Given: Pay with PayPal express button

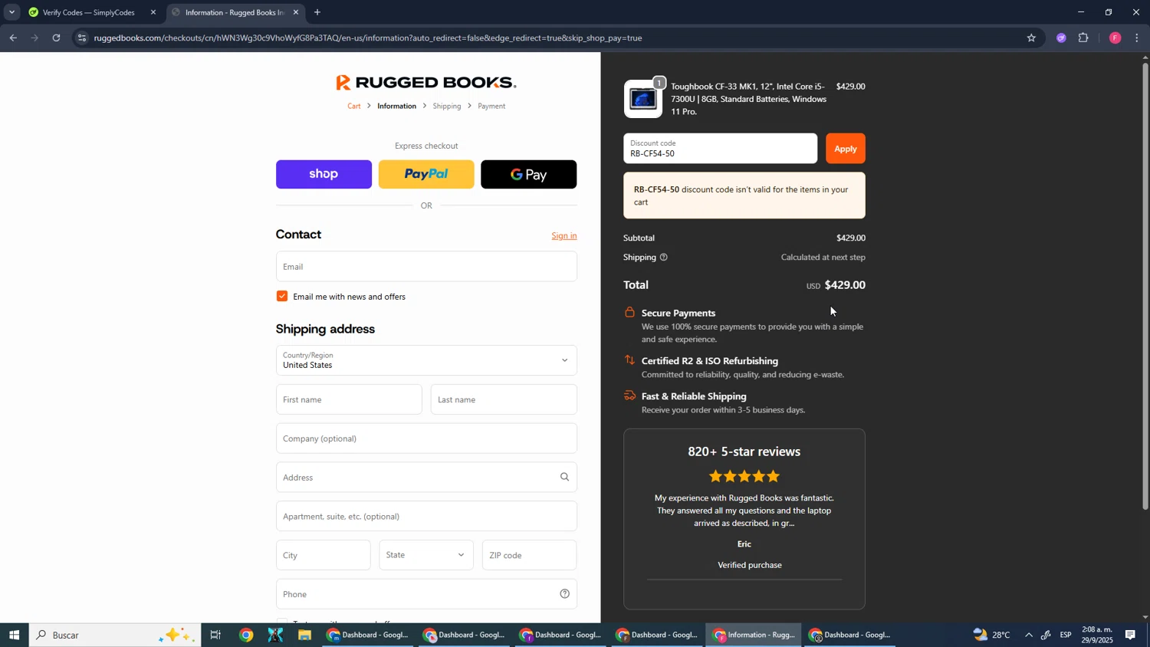Looking at the screenshot, I should (x=426, y=174).
